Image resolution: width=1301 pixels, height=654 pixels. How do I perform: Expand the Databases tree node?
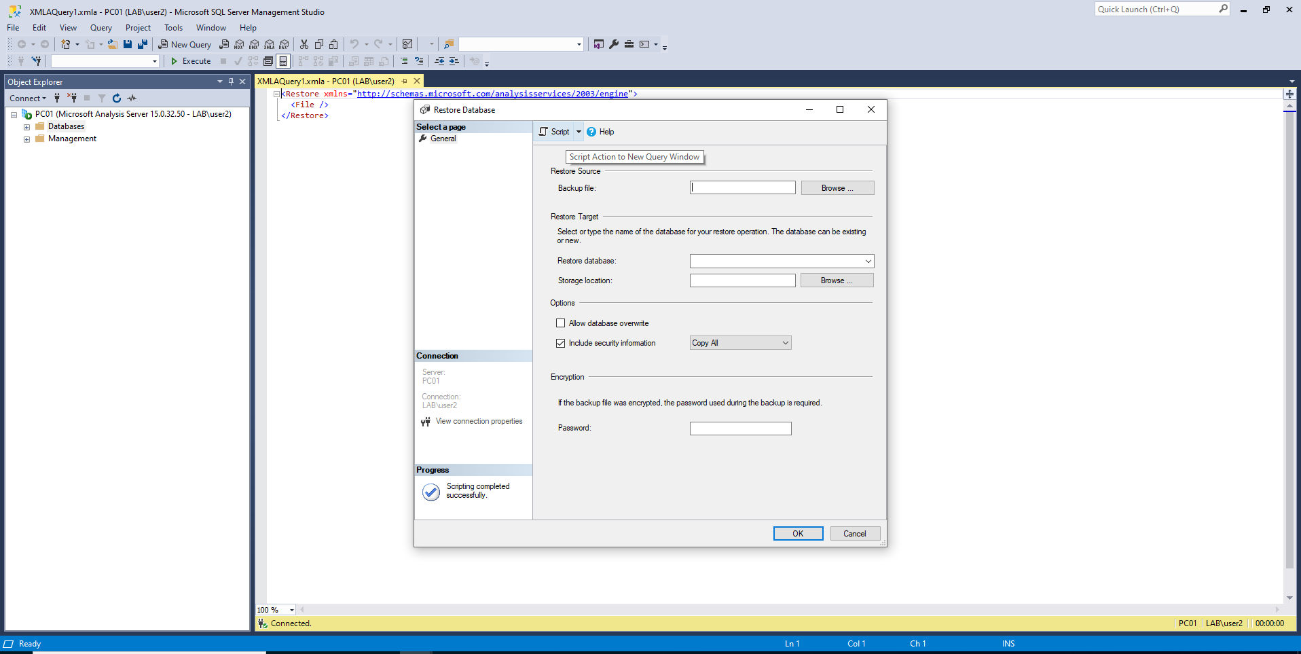26,127
